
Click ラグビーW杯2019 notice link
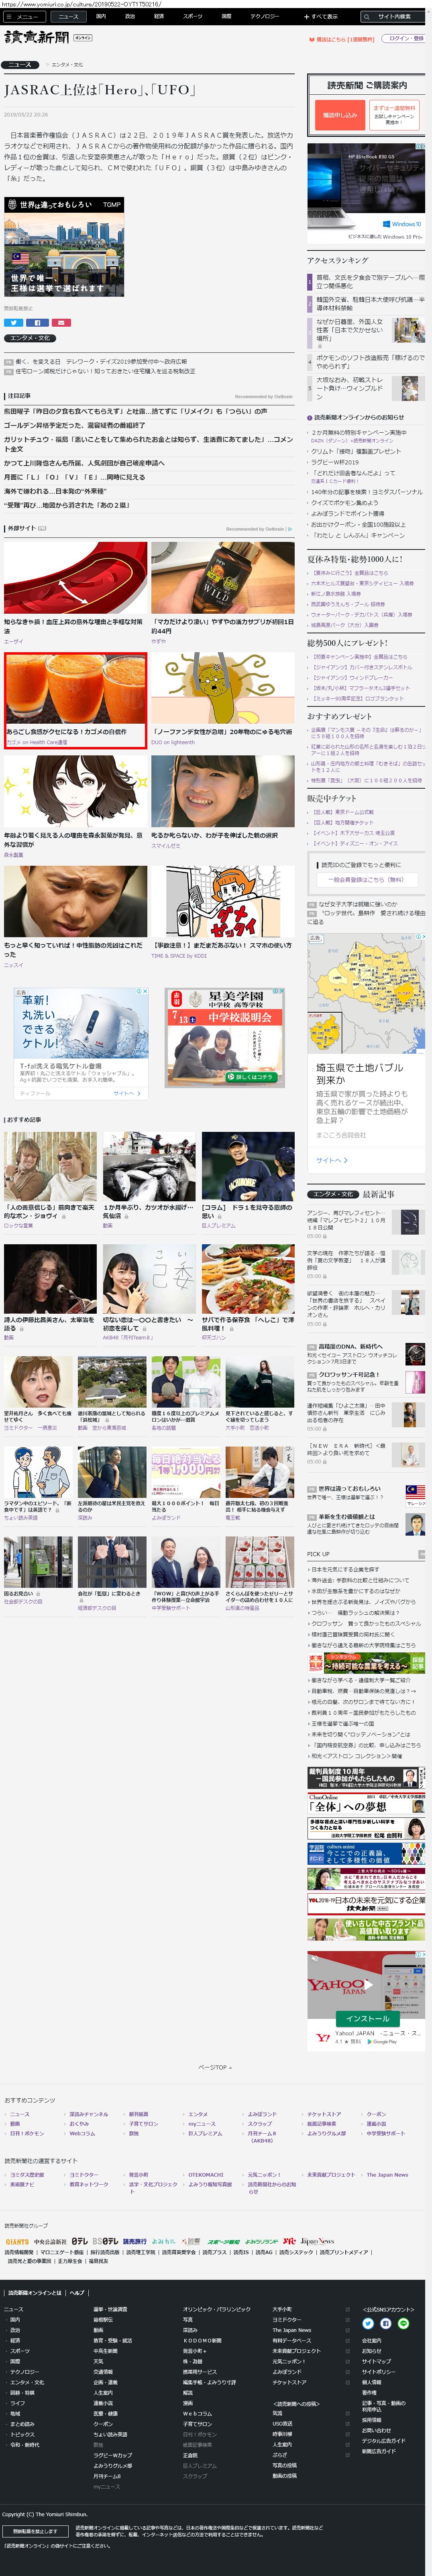tap(334, 463)
